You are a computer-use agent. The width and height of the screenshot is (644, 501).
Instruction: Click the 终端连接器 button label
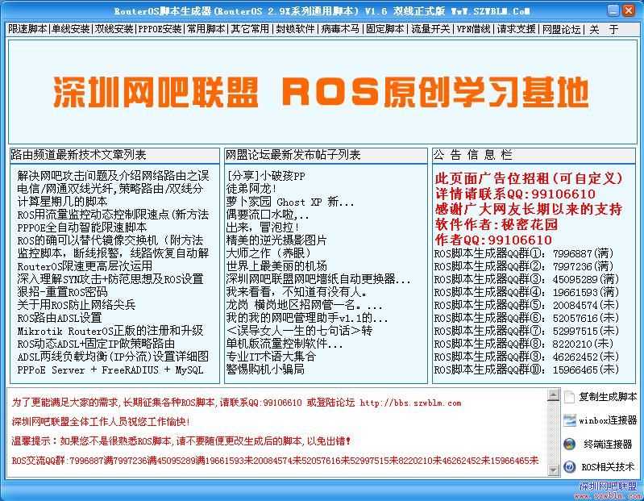point(608,444)
